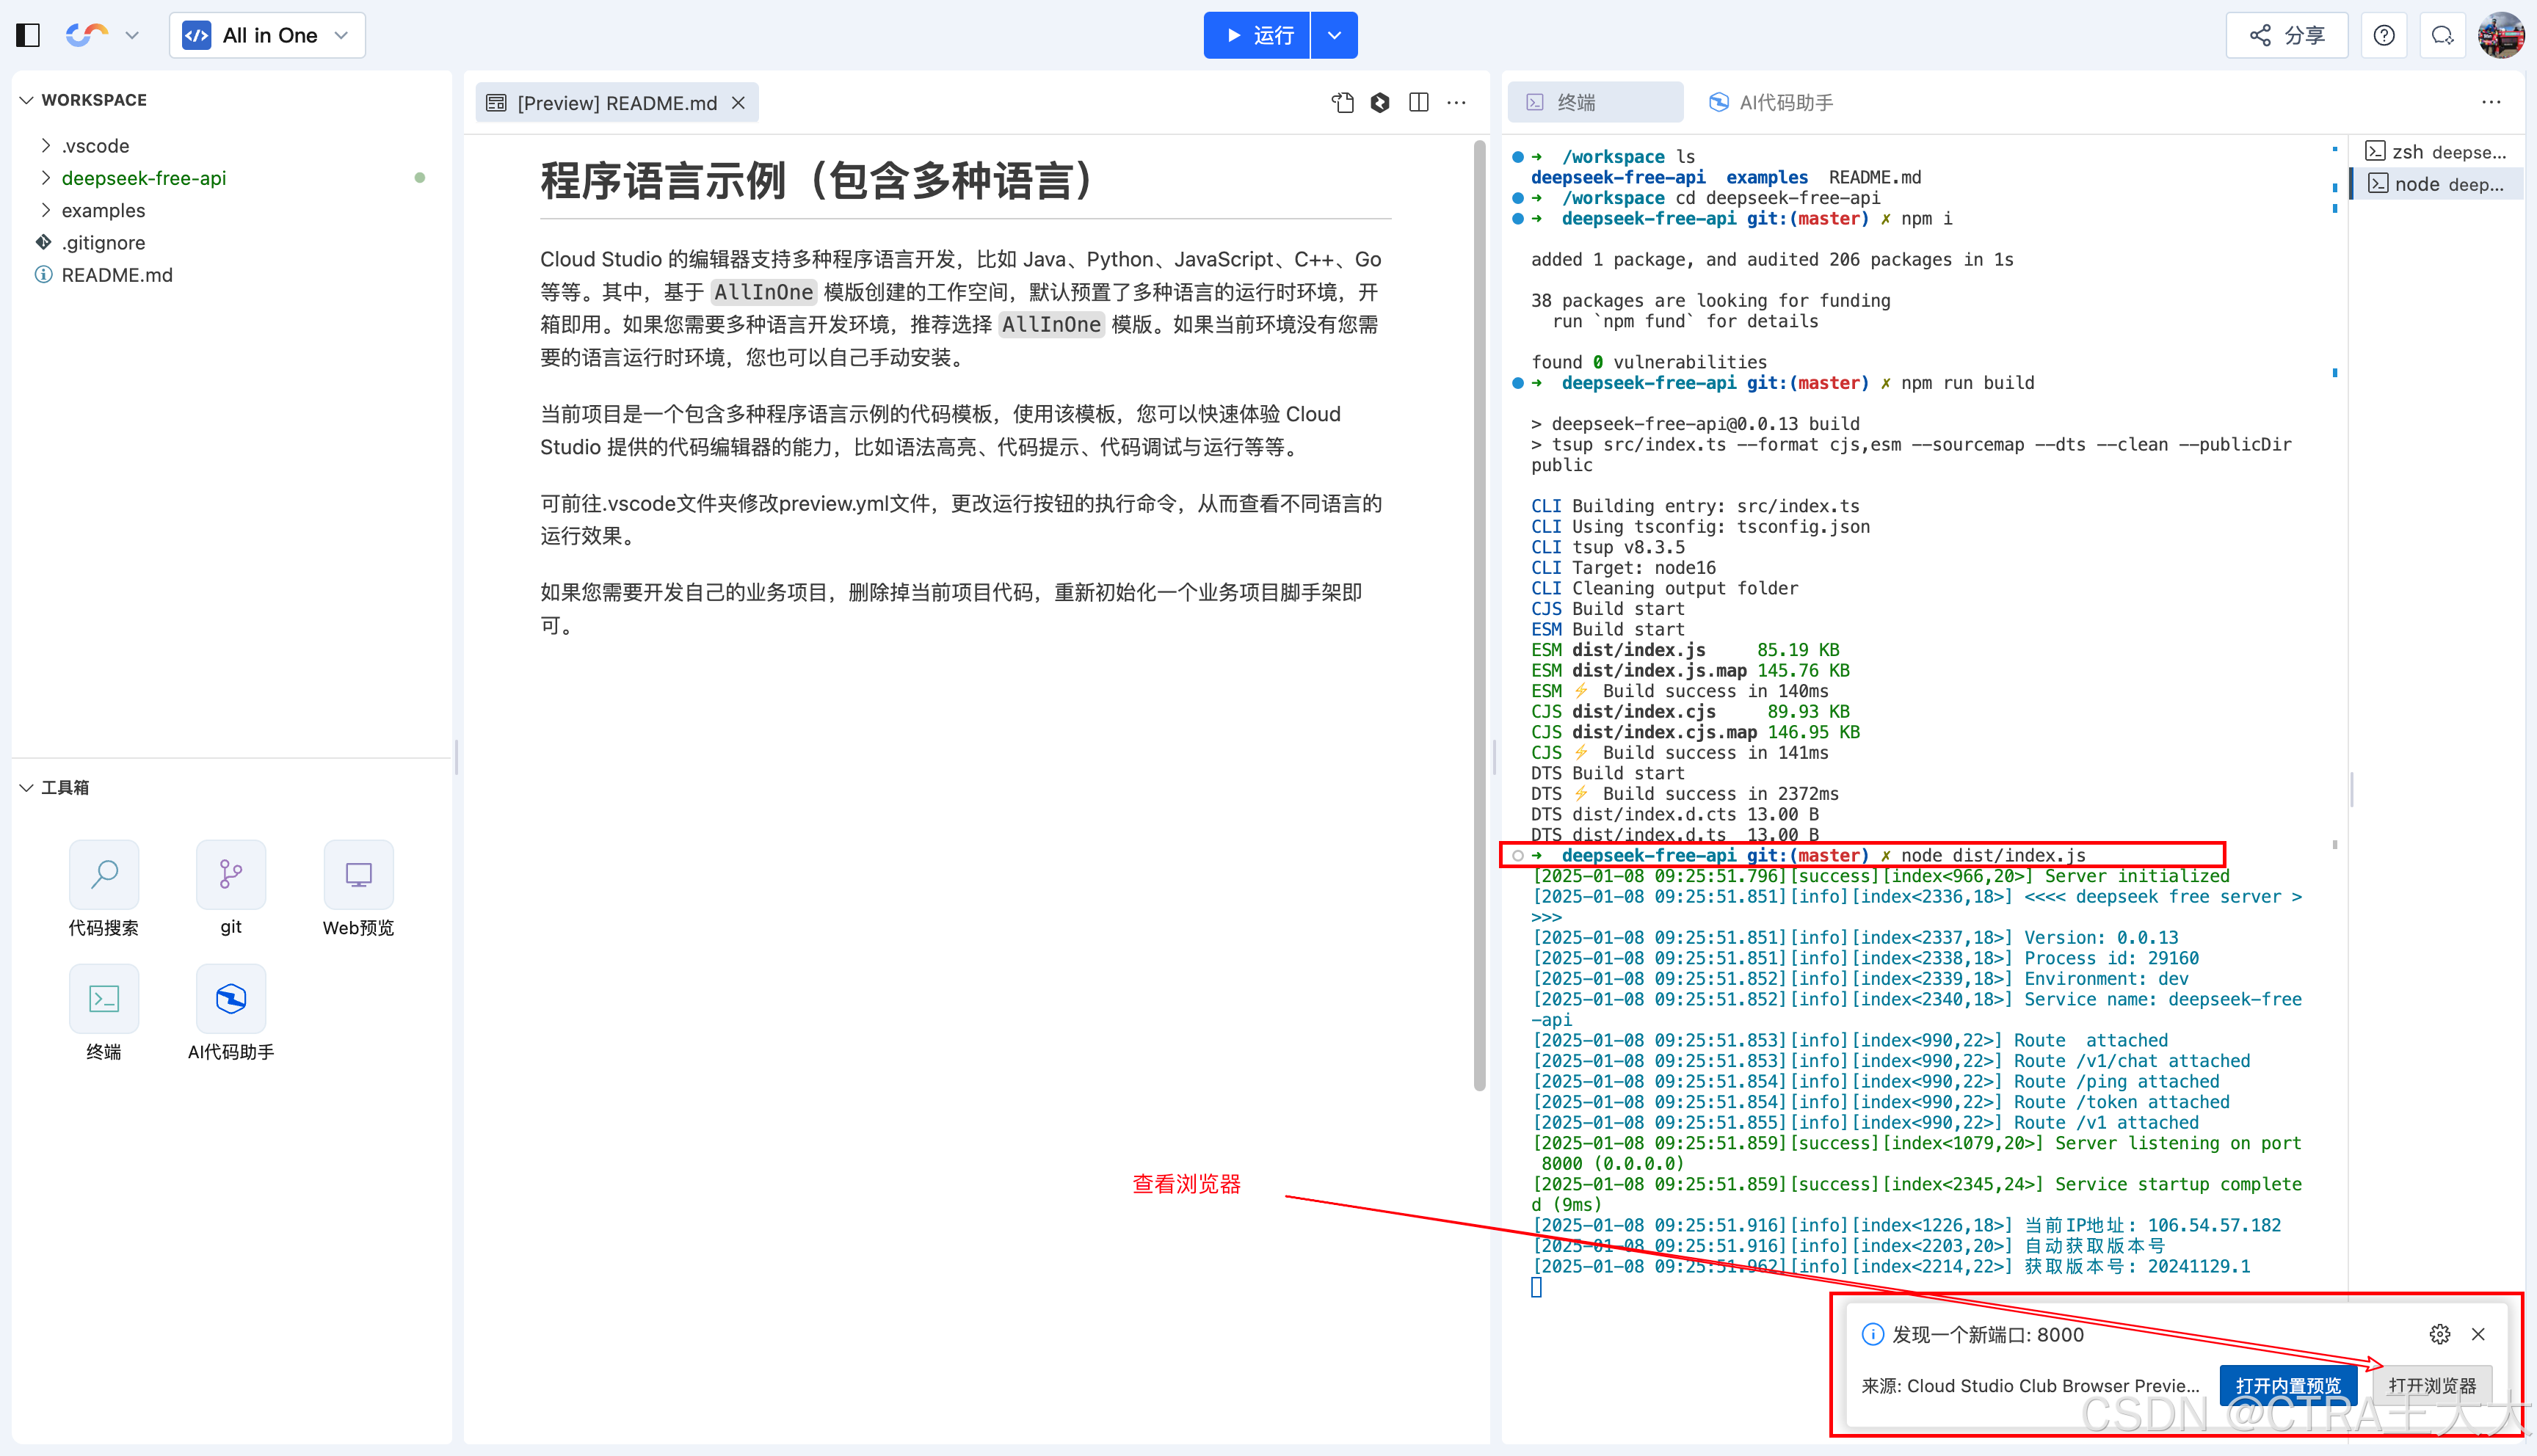Click the 'npm run build' command line
Image resolution: width=2537 pixels, height=1456 pixels.
1783,383
